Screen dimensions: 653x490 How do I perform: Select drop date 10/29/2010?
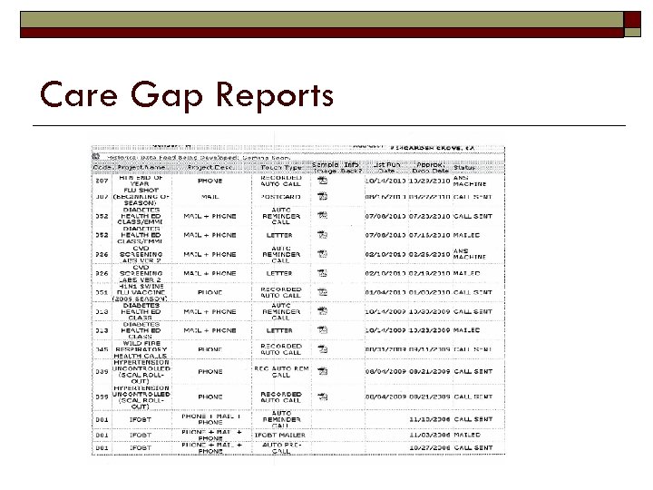coord(429,181)
